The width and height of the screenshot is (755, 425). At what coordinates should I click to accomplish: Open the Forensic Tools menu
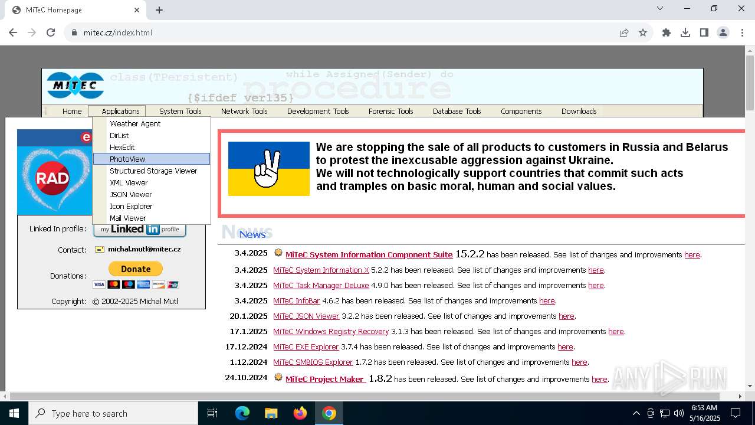tap(390, 111)
